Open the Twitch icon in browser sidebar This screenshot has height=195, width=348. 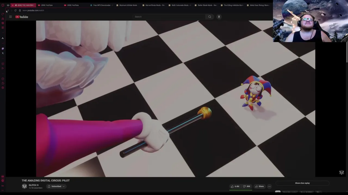[x=3, y=48]
